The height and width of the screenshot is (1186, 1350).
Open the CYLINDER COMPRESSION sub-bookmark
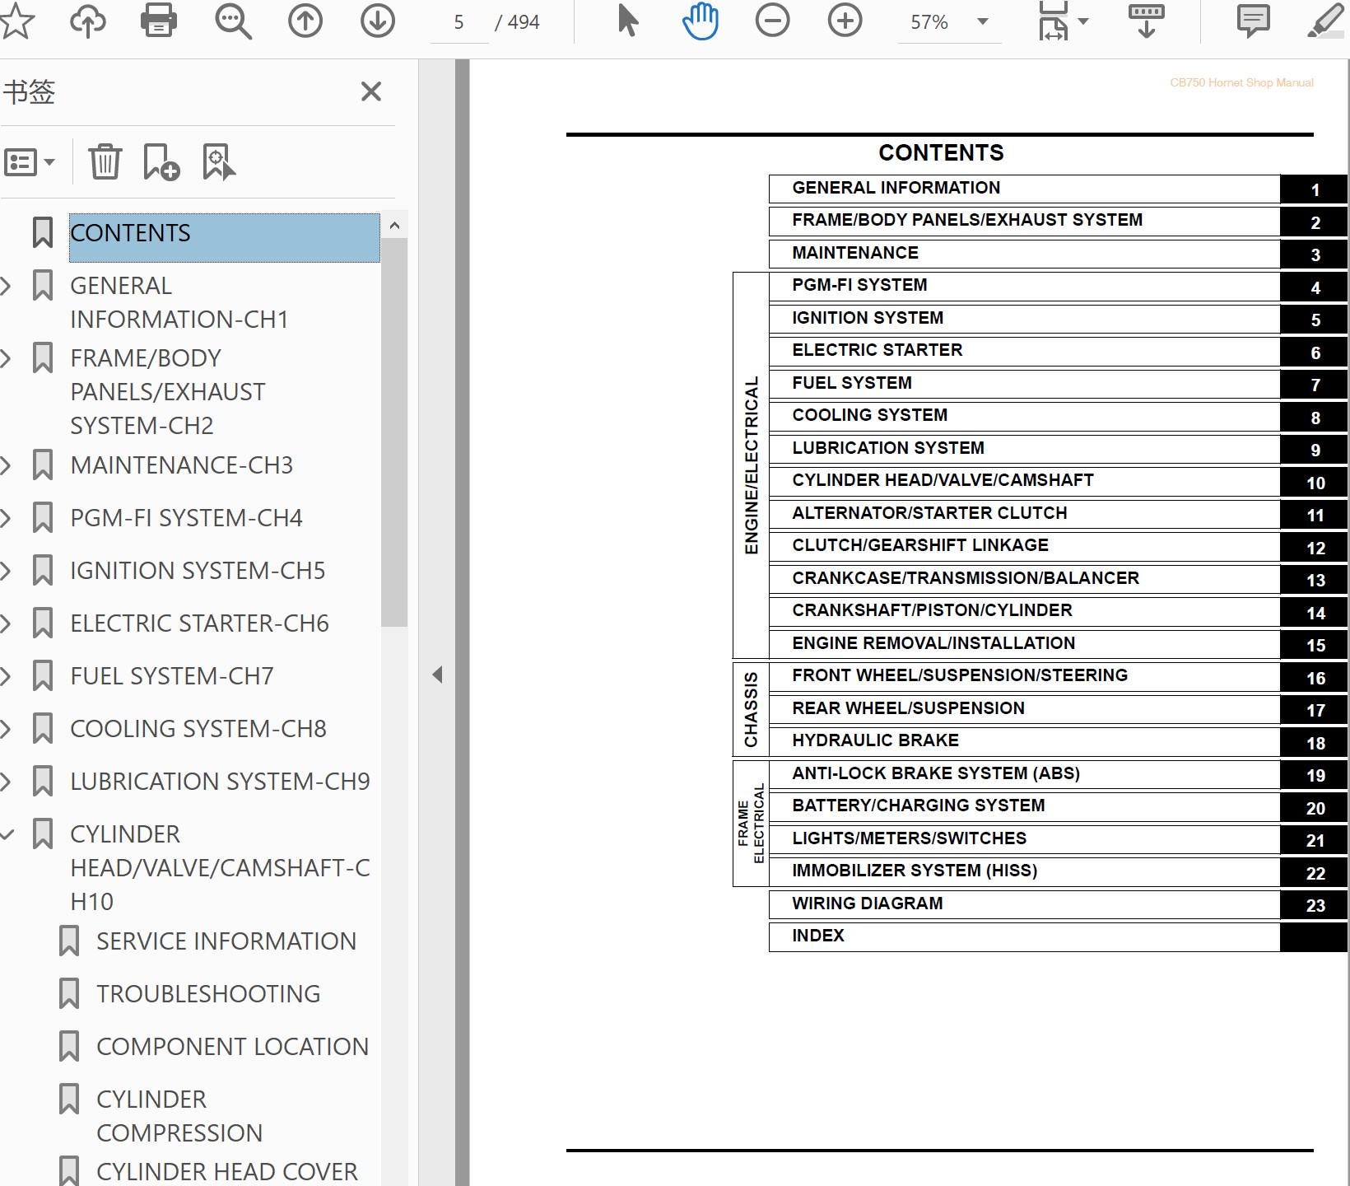tap(179, 1116)
